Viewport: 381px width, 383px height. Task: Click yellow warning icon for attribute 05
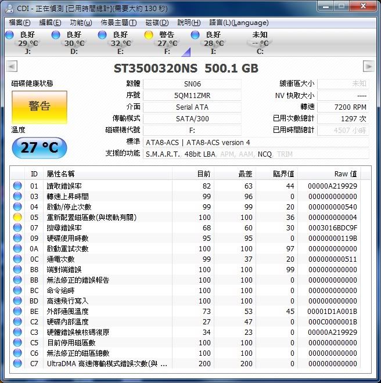[17, 217]
